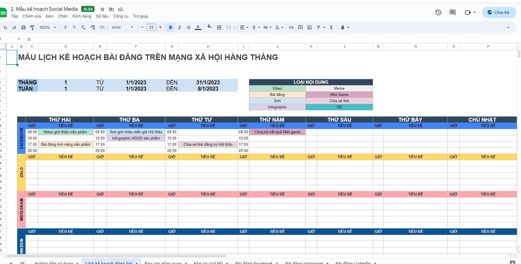Decrease decimal places icon

pos(83,27)
